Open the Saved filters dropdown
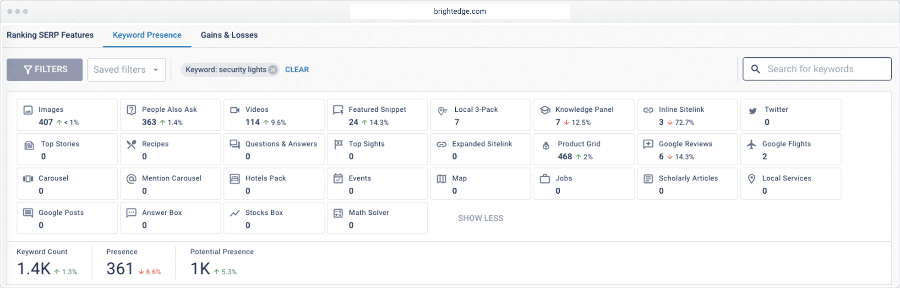The image size is (900, 288). 126,70
